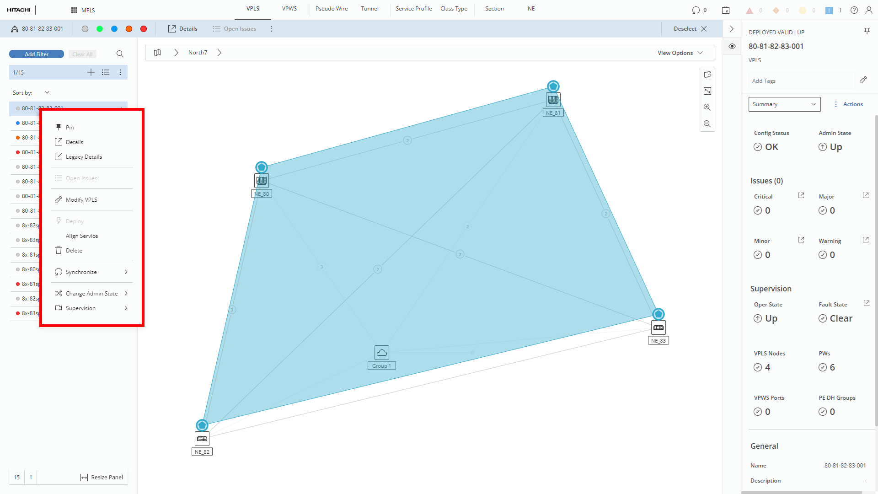Click the fit-to-screen map icon
The height and width of the screenshot is (494, 878).
707,91
